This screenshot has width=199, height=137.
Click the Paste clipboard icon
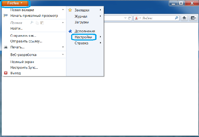[42, 23]
